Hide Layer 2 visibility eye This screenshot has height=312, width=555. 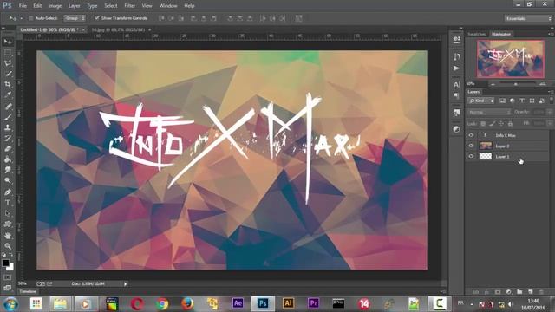pyautogui.click(x=471, y=146)
